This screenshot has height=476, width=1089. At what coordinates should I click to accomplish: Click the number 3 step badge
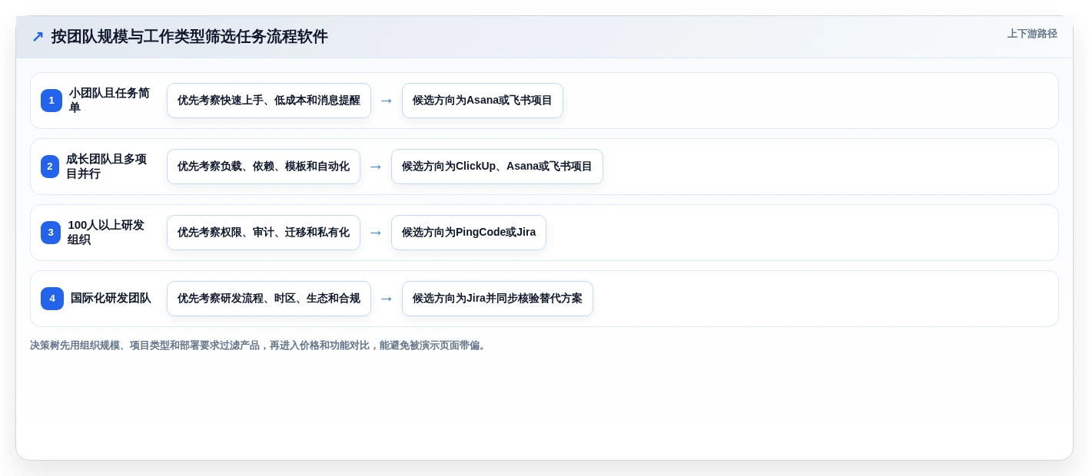pos(51,233)
